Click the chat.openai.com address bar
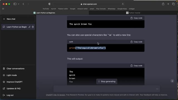This screenshot has width=178, height=100. pyautogui.click(x=89, y=4)
